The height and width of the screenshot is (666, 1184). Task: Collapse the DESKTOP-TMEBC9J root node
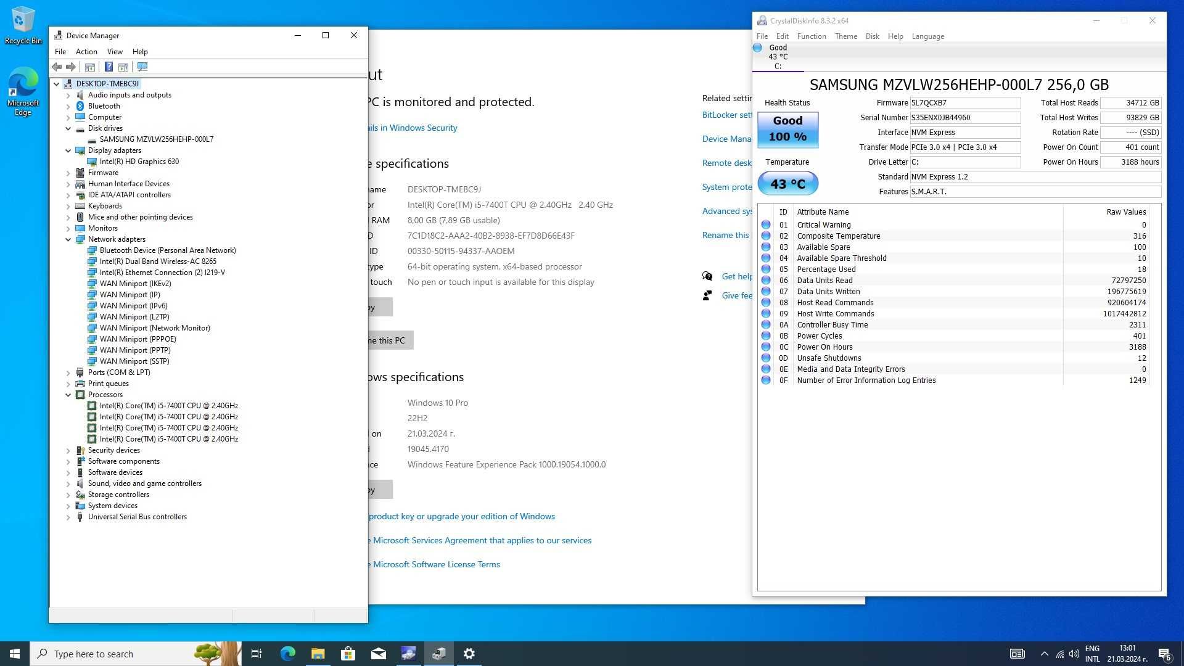[x=57, y=84]
